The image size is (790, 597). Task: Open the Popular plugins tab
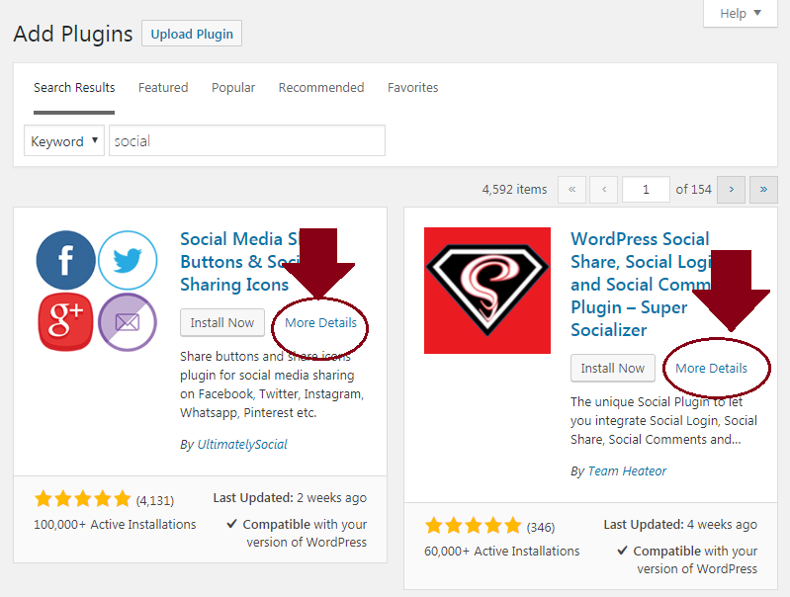pyautogui.click(x=232, y=88)
